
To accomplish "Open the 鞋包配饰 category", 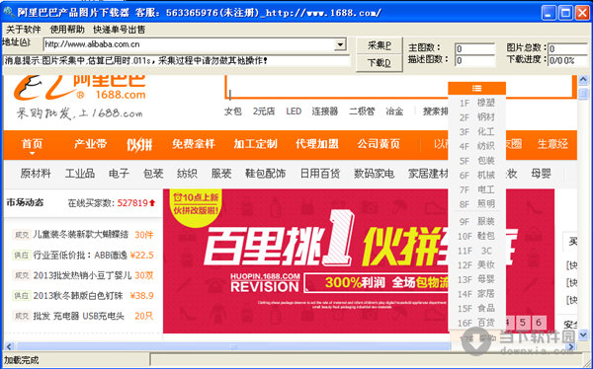I will tap(265, 174).
